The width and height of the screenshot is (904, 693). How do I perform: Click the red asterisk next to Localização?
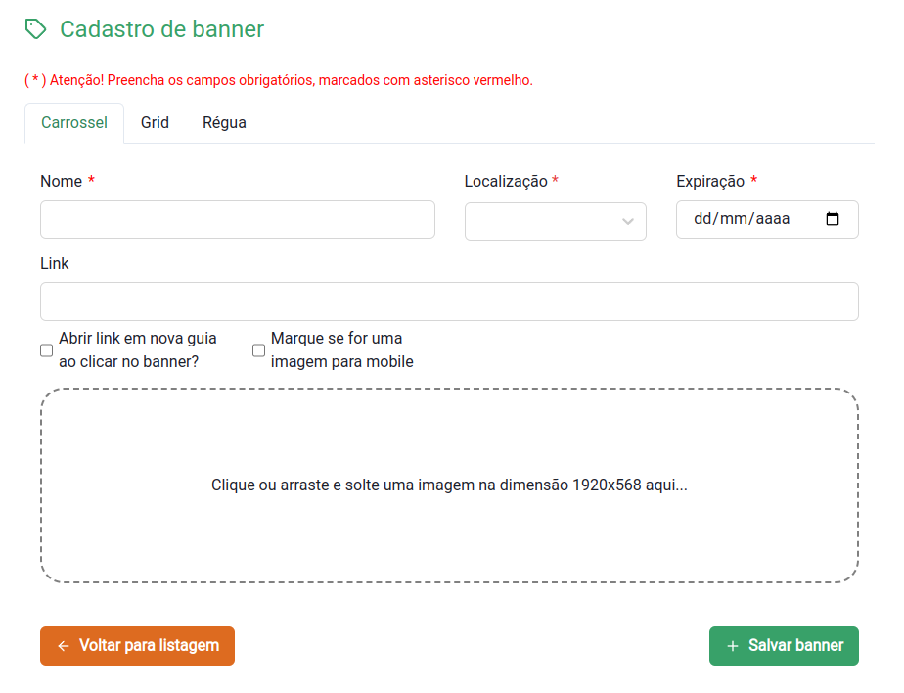556,180
